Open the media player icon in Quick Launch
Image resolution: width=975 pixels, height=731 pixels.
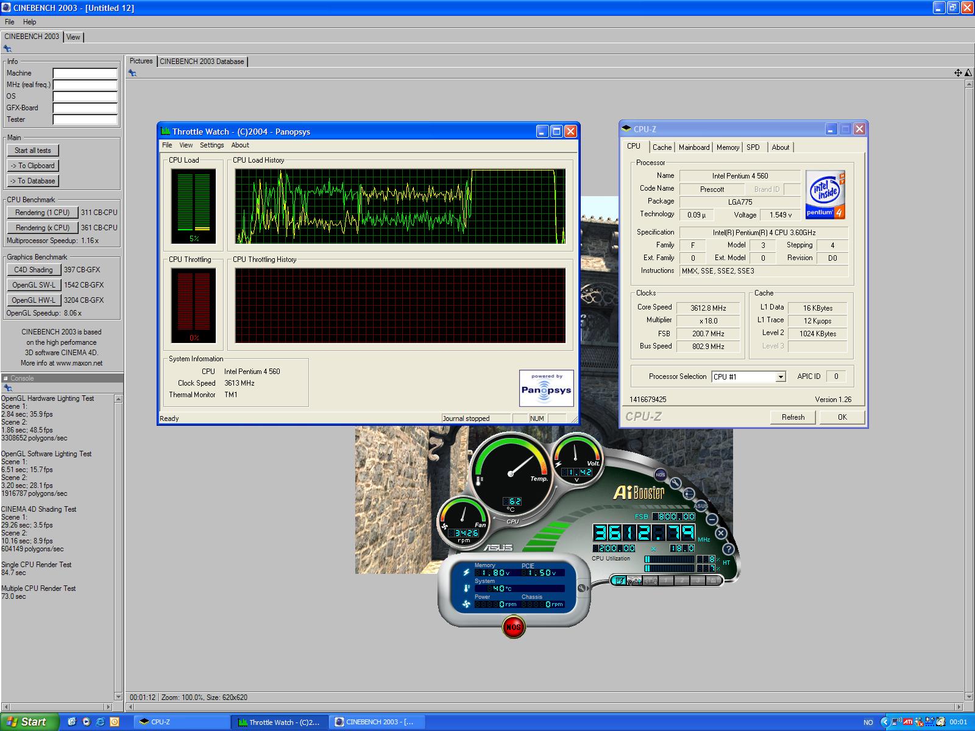(x=87, y=722)
